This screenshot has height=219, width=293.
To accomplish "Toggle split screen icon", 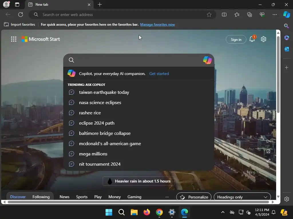I will [x=224, y=15].
